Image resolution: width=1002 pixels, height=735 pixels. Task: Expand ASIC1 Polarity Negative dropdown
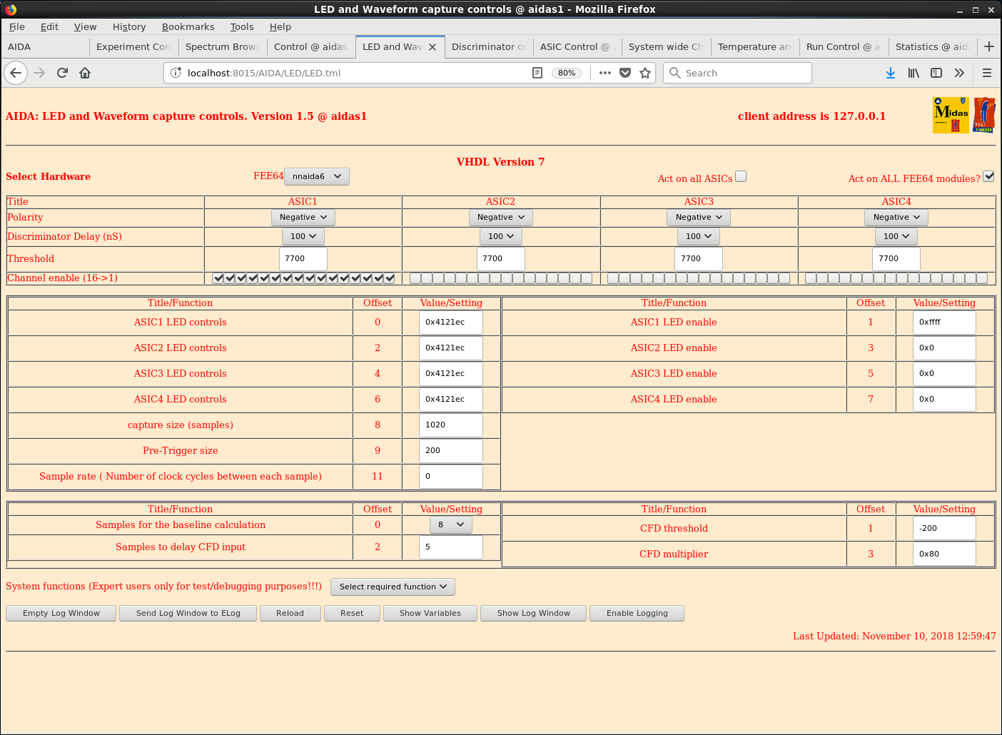pyautogui.click(x=303, y=218)
